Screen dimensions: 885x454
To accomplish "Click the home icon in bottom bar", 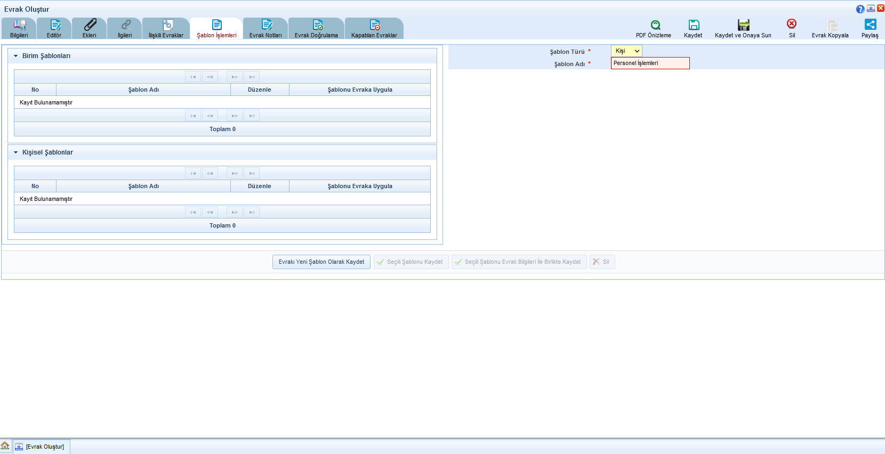I will (5, 446).
